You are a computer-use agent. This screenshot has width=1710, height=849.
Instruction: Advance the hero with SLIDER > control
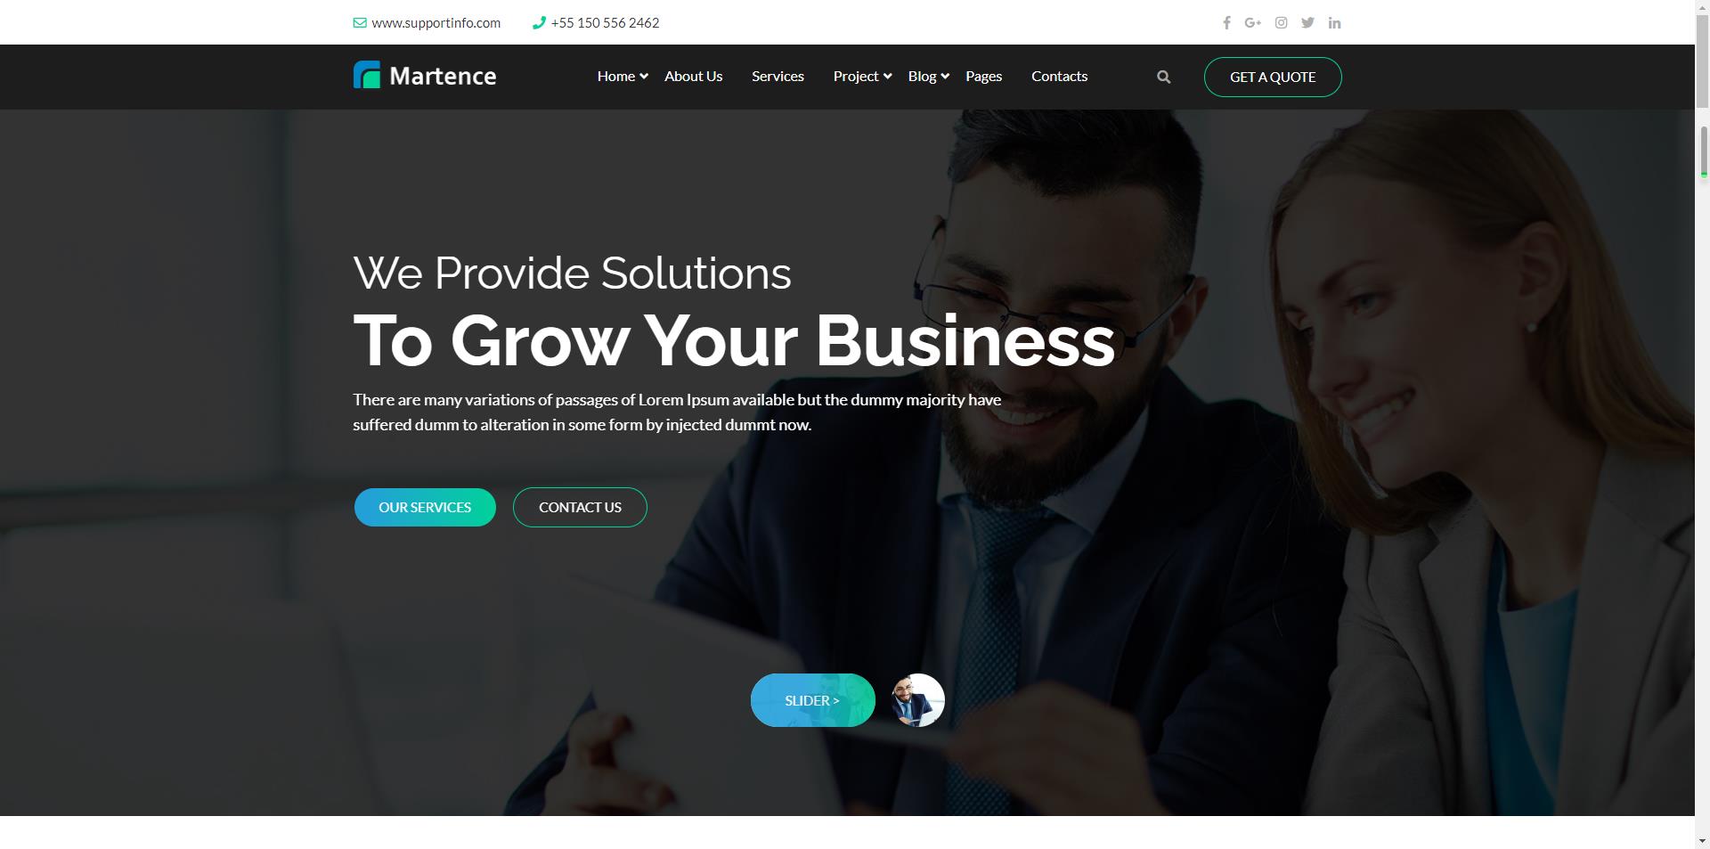click(x=812, y=700)
